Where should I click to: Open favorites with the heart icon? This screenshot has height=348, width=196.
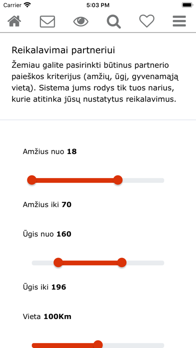click(x=146, y=21)
